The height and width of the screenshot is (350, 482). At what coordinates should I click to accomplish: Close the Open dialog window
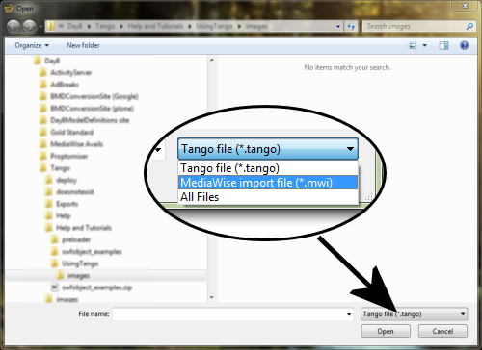465,6
